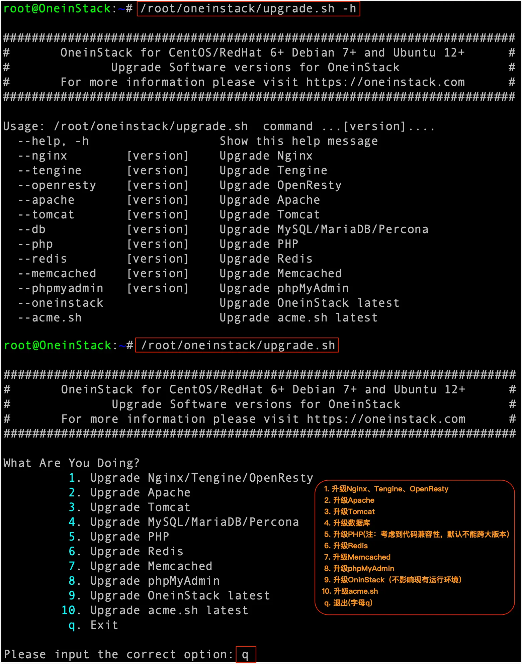Screen dimensions: 522x664
Task: Select the "--oneinstack" usage flag
Action: pyautogui.click(x=61, y=303)
